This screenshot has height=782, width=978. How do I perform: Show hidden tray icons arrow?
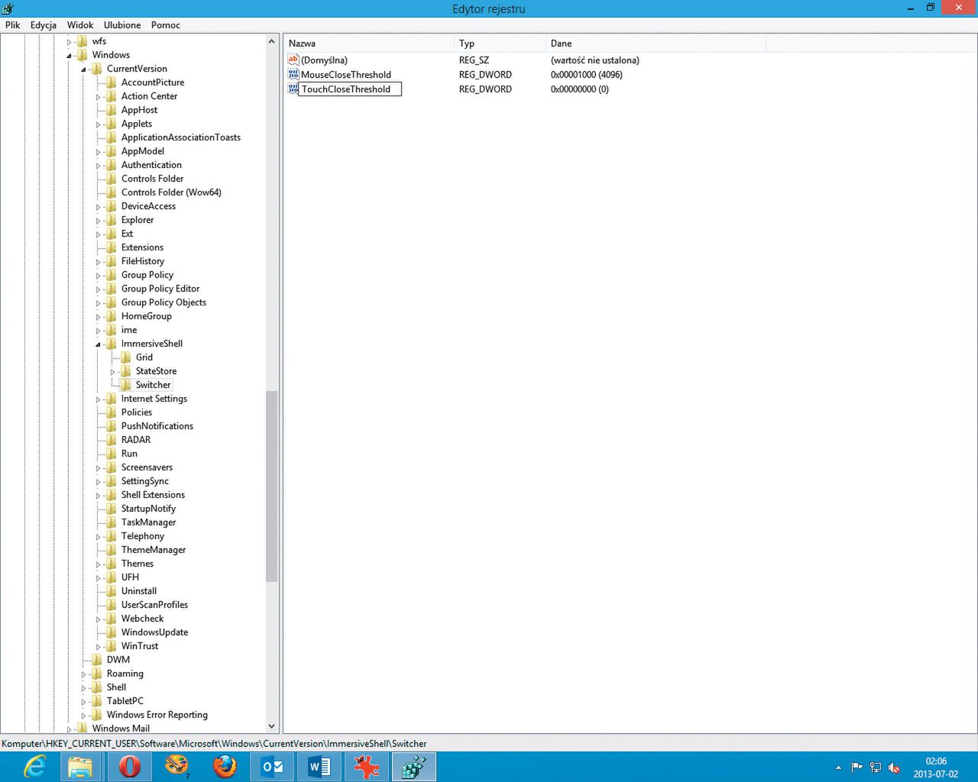(x=838, y=767)
